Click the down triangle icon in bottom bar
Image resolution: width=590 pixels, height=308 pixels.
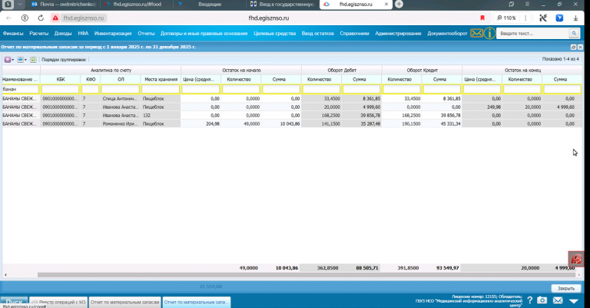[x=573, y=301]
